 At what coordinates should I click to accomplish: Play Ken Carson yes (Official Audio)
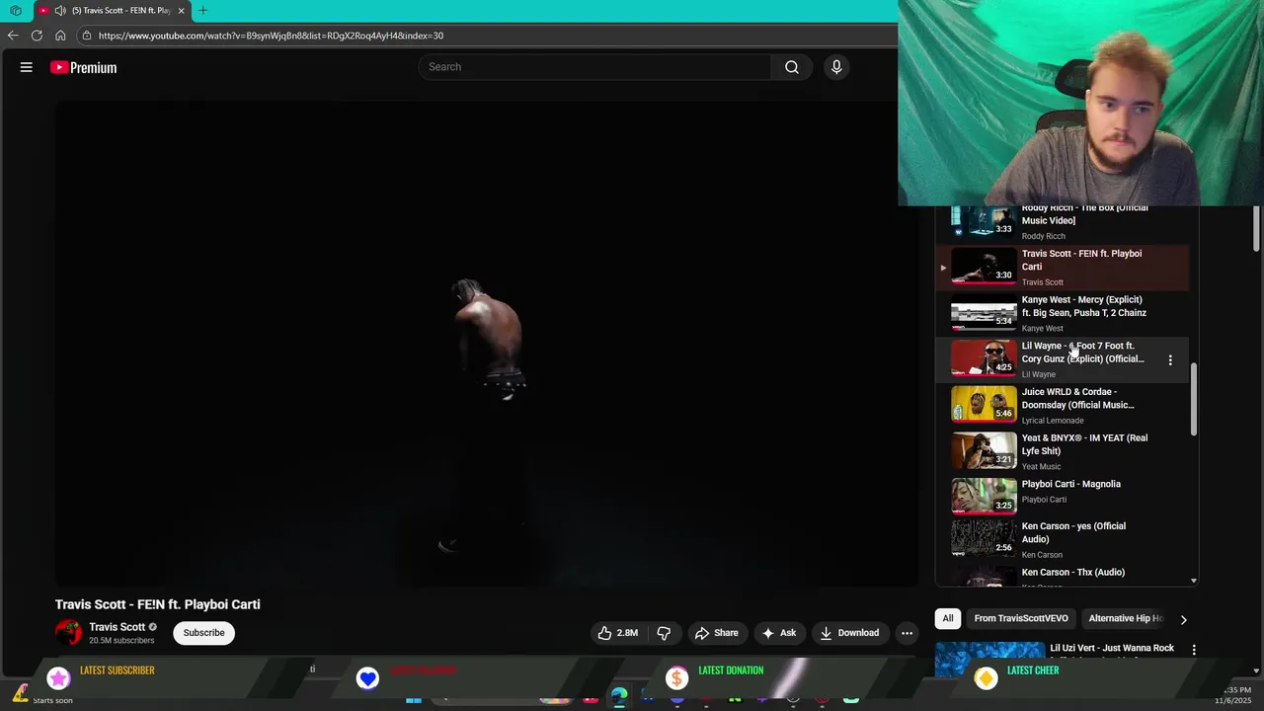pos(1064,539)
